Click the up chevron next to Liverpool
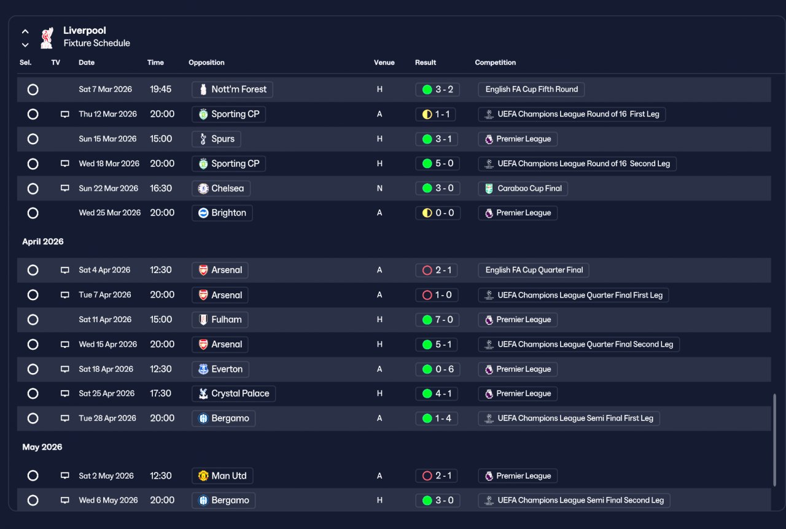 coord(25,31)
